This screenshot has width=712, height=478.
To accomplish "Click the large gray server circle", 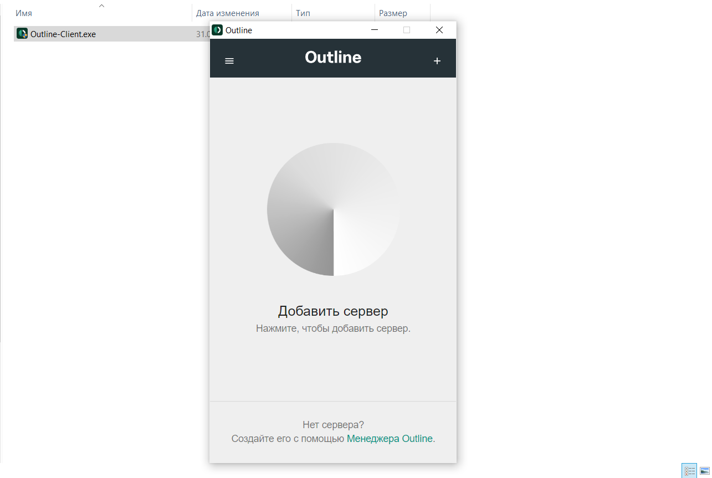I will tap(334, 209).
